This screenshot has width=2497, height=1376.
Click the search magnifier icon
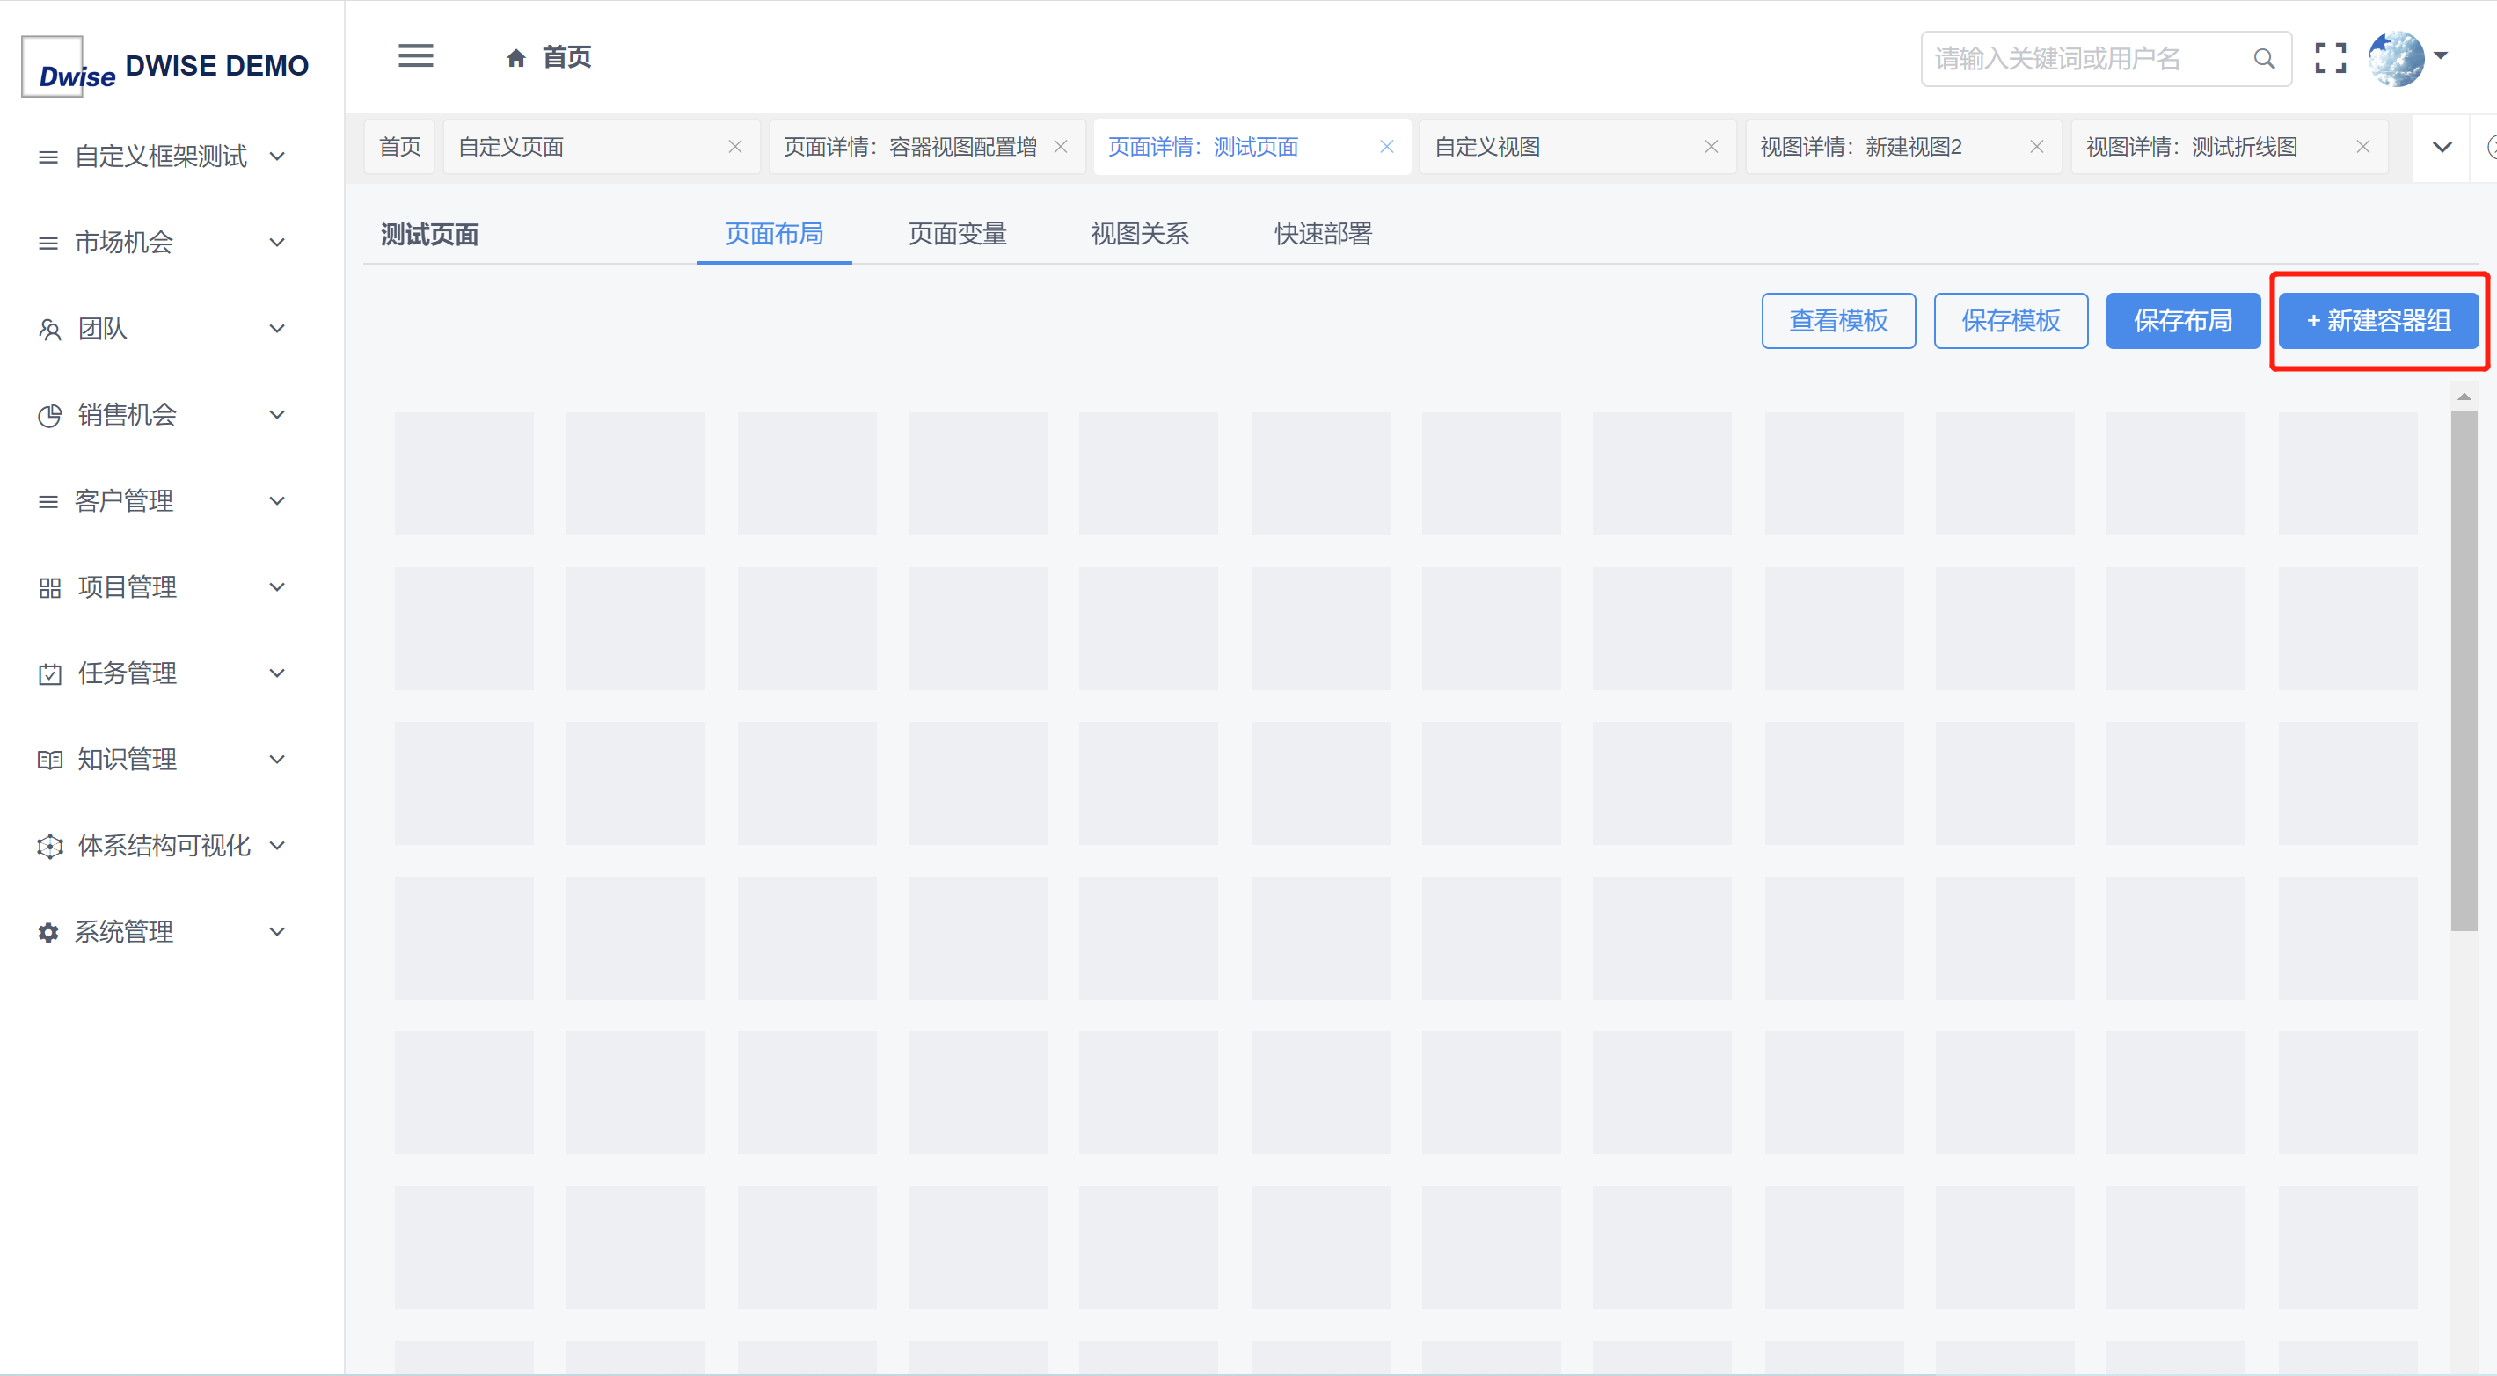tap(2263, 59)
